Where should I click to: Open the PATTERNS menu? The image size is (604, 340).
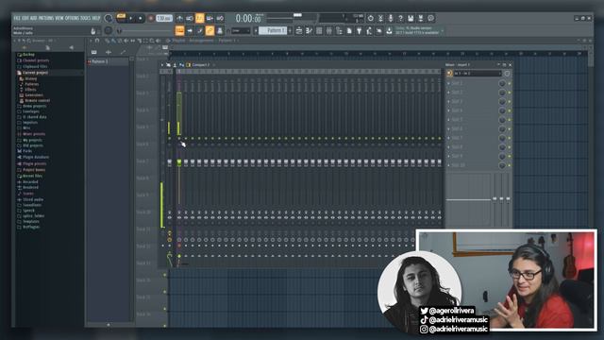point(46,18)
